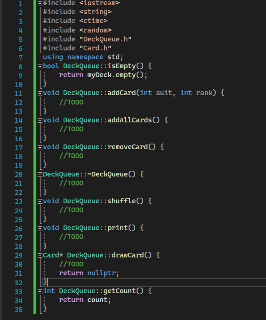Click closing brace on line 32

(x=45, y=282)
